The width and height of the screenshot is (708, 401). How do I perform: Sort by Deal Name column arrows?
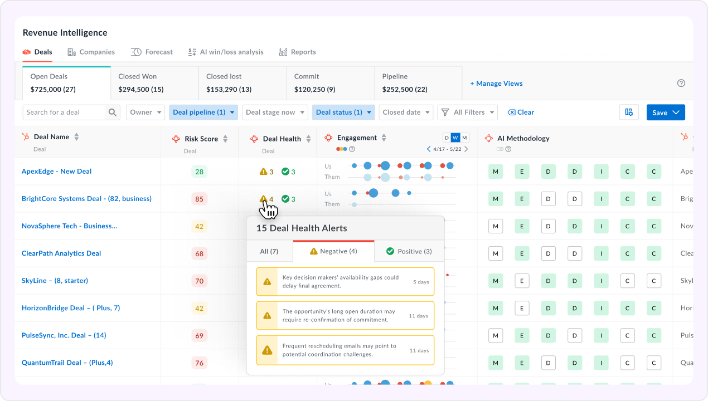click(x=77, y=137)
